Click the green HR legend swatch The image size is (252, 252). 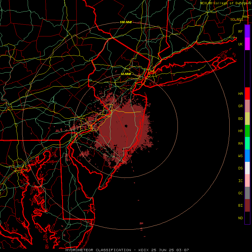[247, 131]
